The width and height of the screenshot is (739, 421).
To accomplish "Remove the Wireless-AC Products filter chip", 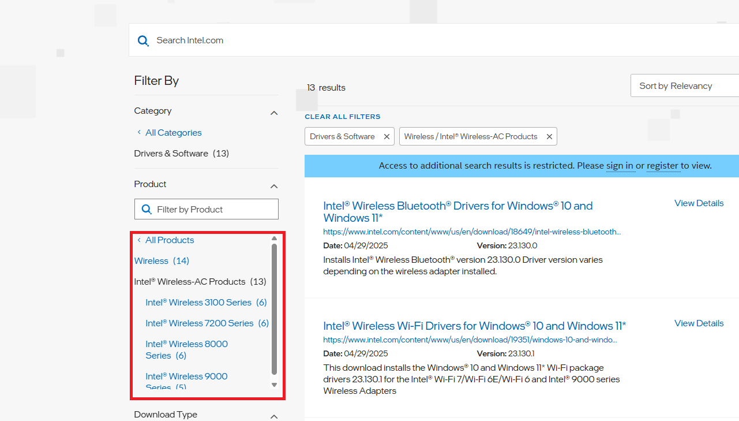I will (549, 137).
